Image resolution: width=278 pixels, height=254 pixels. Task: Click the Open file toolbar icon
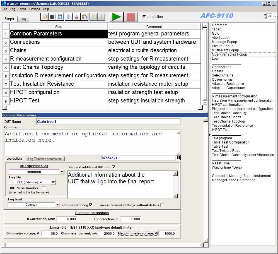(x=44, y=17)
